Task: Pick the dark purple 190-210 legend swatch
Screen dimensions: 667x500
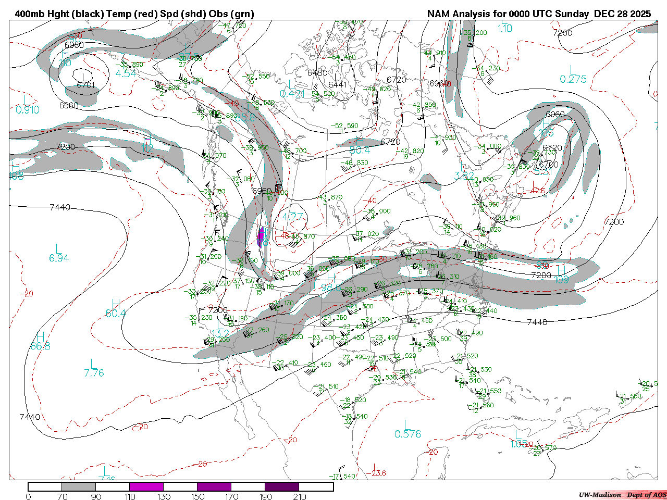Action: coord(282,486)
